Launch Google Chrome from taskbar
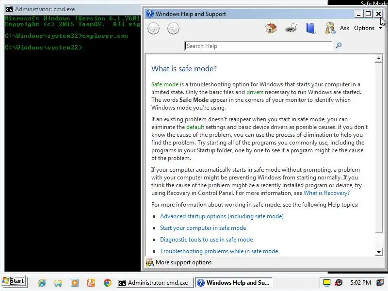The width and height of the screenshot is (388, 291). tap(107, 283)
